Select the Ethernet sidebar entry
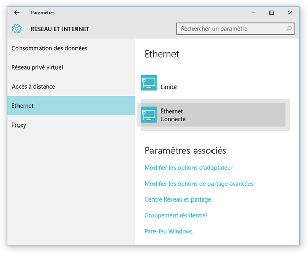The width and height of the screenshot is (308, 254). click(71, 105)
